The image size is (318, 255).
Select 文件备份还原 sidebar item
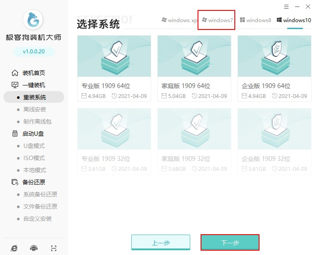(x=40, y=206)
